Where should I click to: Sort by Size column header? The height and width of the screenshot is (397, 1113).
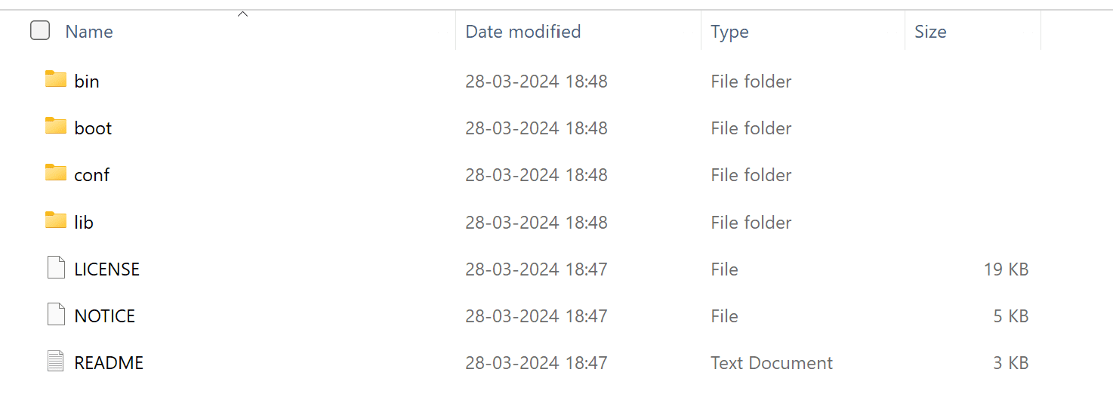[x=930, y=32]
